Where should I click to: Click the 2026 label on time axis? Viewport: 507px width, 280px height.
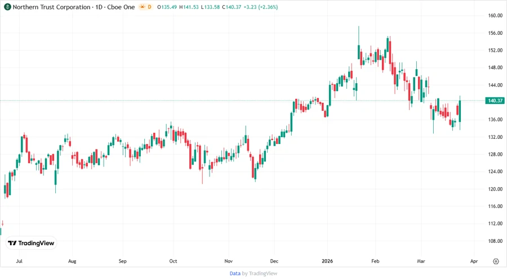pos(327,261)
